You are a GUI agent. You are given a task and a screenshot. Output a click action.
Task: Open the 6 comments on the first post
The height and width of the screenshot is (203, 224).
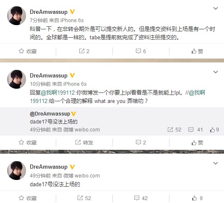[141, 51]
